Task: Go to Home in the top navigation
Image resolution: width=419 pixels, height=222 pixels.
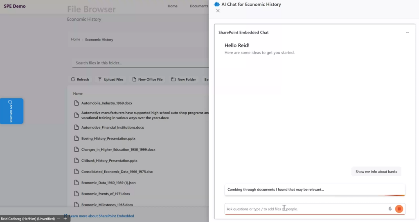Action: pos(172,6)
